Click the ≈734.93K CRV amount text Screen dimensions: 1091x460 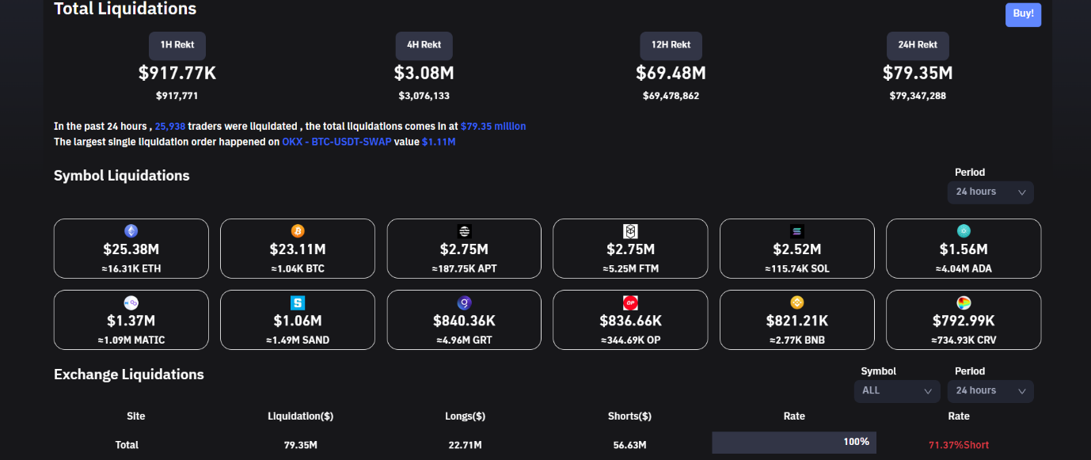pos(964,340)
